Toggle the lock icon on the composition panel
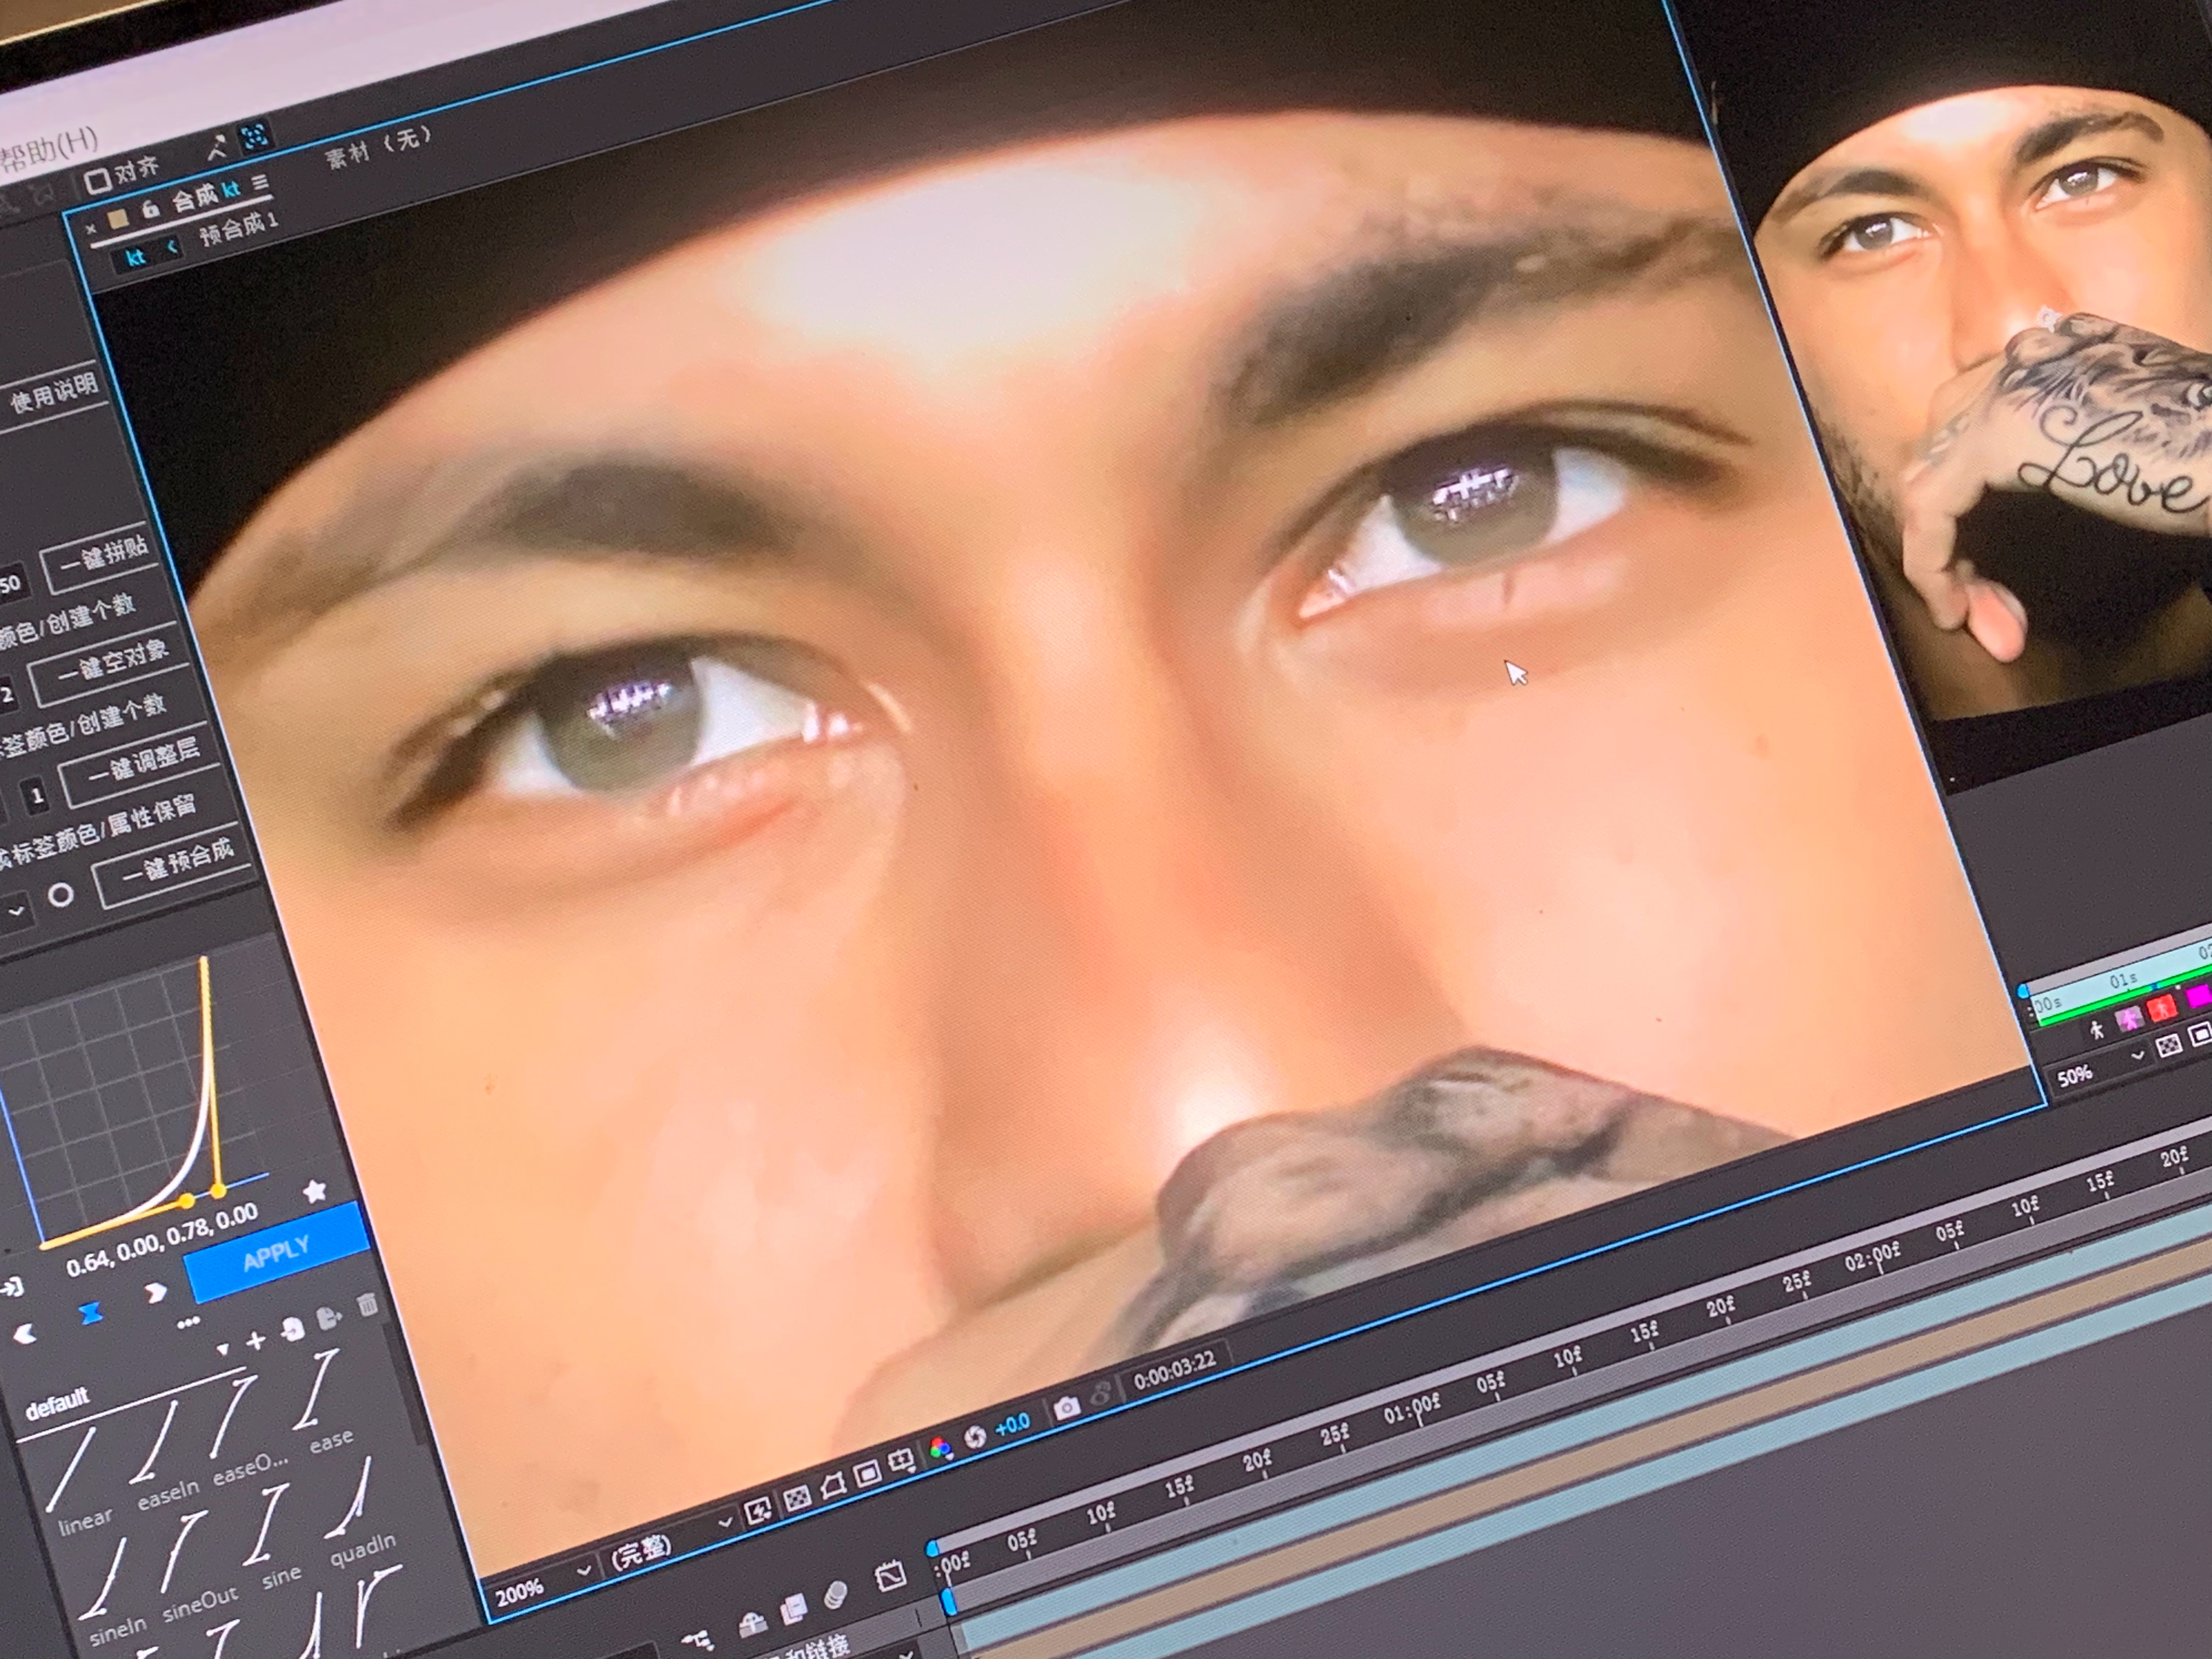The image size is (2212, 1659). click(150, 209)
